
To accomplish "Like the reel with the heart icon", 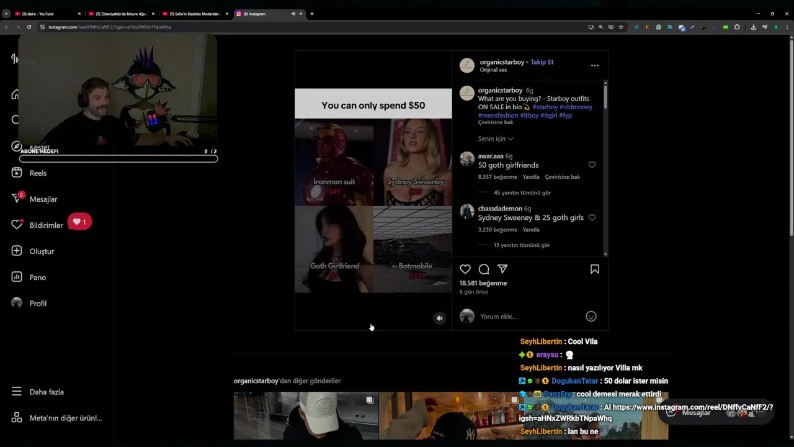I will [x=465, y=269].
